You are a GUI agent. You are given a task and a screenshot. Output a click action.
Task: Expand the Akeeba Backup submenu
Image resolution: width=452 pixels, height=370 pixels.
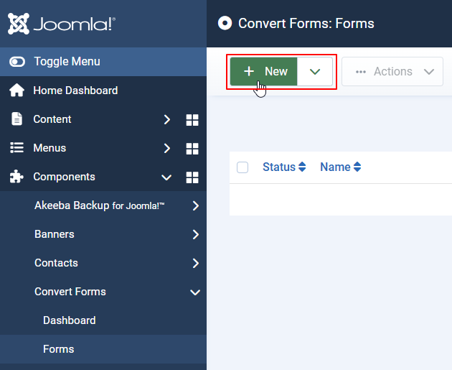196,205
